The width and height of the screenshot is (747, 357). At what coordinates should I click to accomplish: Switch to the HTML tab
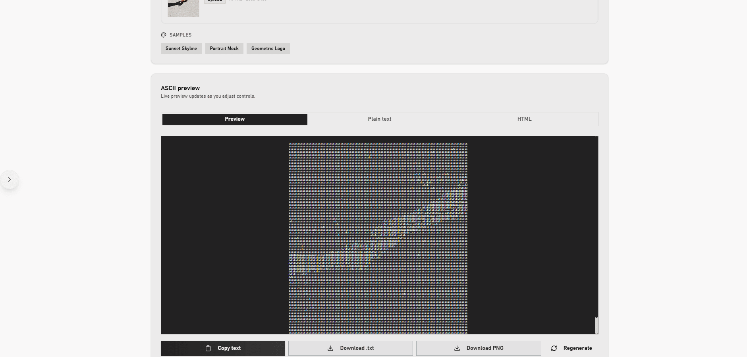(x=524, y=119)
